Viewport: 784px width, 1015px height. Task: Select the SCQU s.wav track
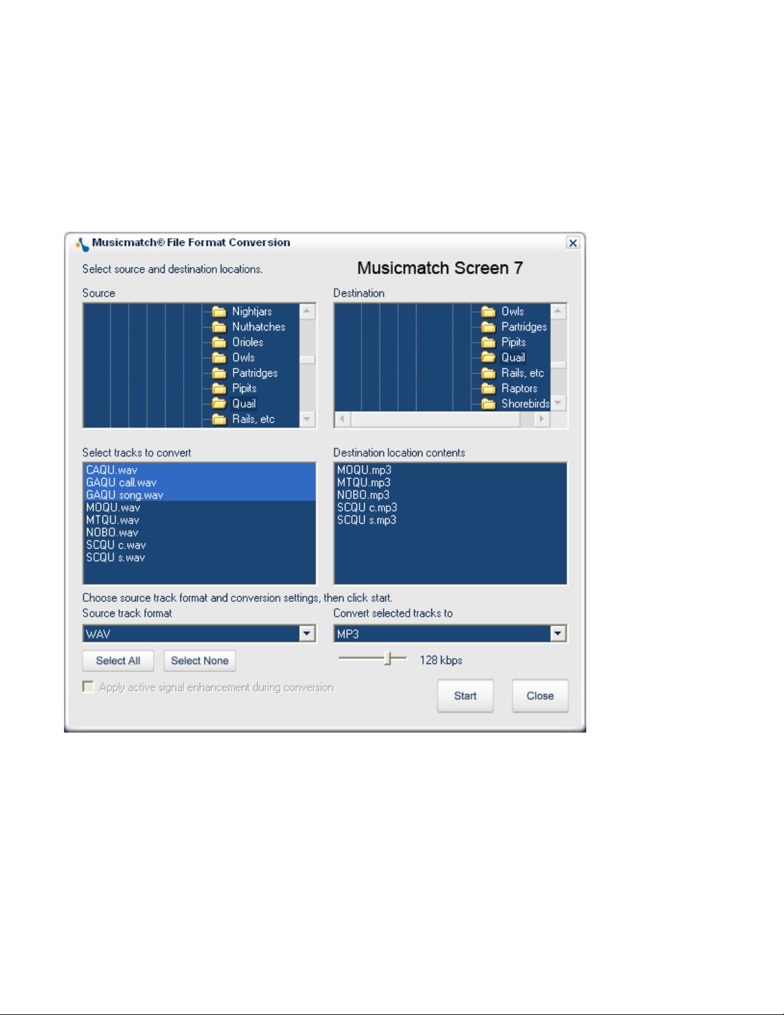point(115,558)
